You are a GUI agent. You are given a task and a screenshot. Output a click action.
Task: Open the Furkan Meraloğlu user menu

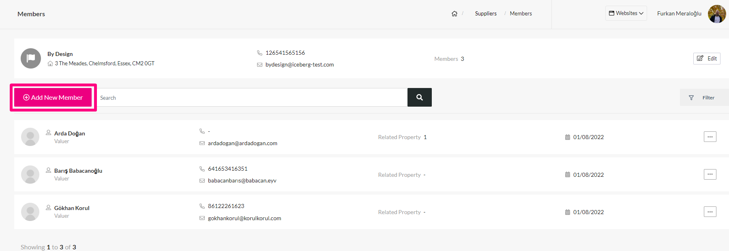pos(679,13)
